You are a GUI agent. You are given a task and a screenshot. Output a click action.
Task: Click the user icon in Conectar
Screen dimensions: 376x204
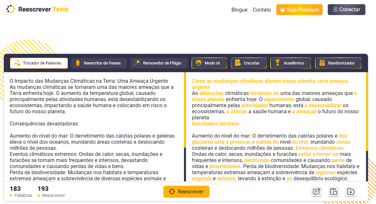335,9
